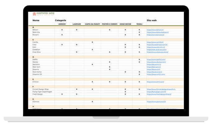Image resolution: width=213 pixels, height=127 pixels.
Task: Open the Glamora website link
Action: click(156, 102)
